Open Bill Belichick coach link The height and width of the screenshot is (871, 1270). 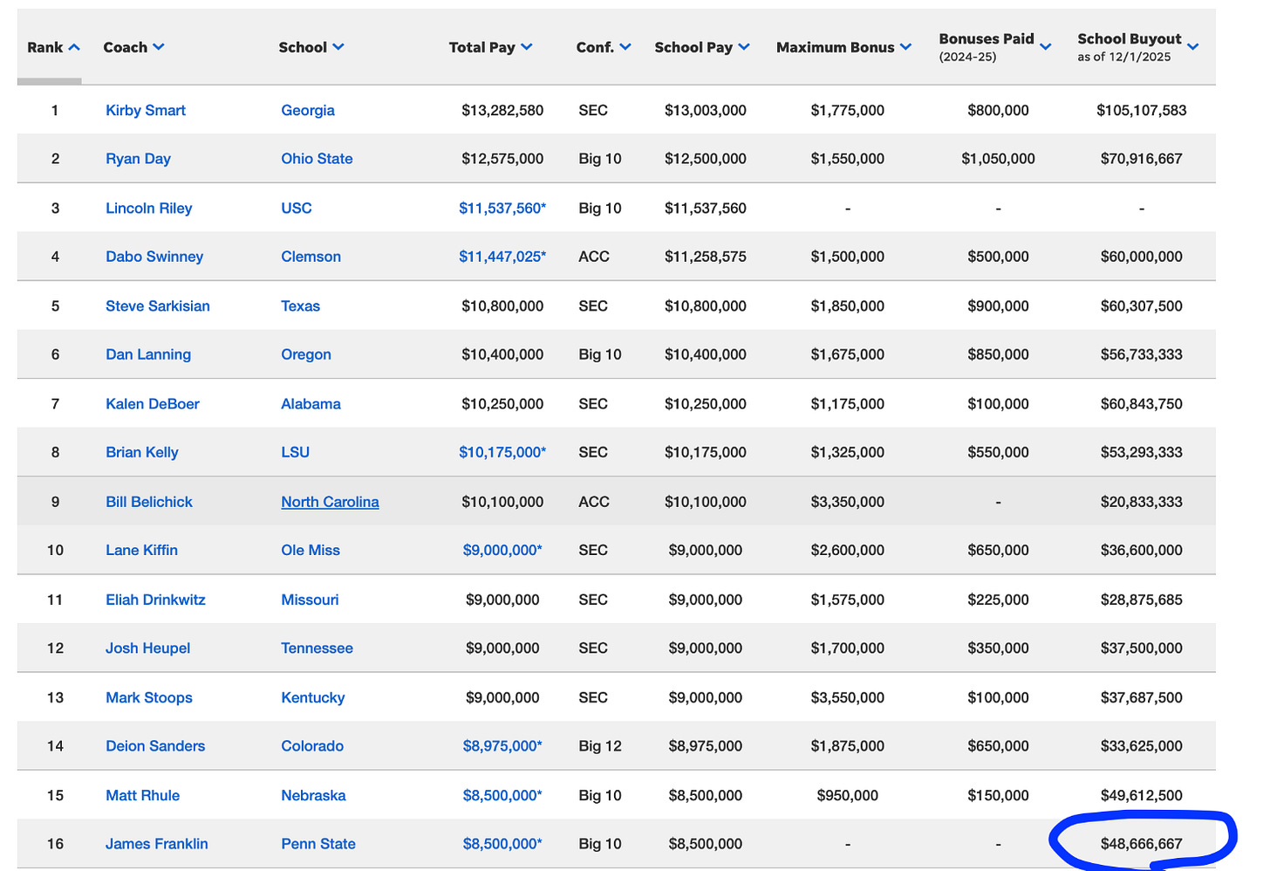tap(149, 502)
